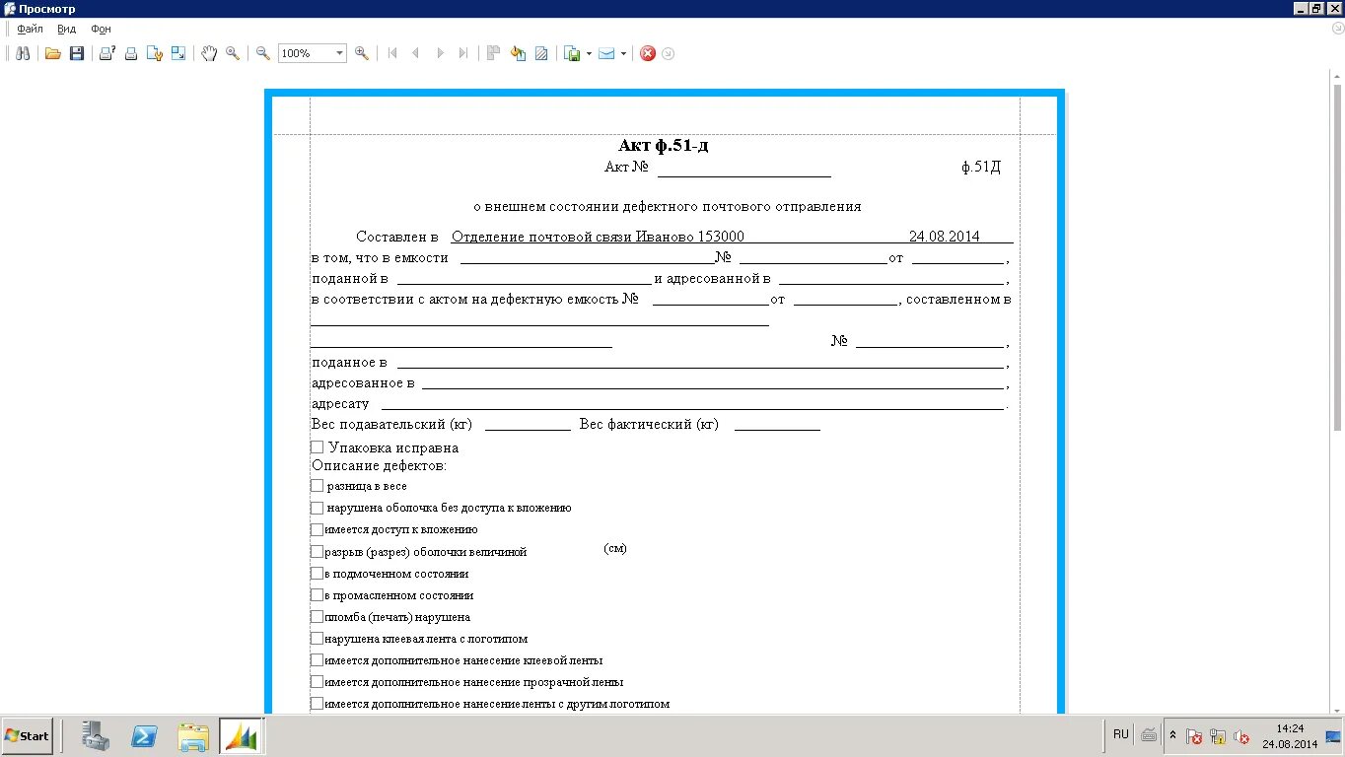Open the Фон menu
This screenshot has height=757, width=1345.
(x=101, y=29)
